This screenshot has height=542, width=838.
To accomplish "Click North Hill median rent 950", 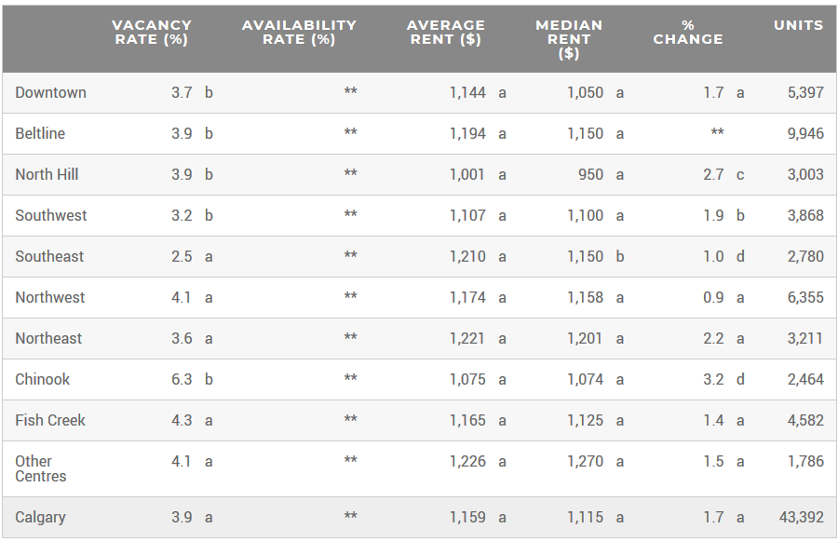I will pyautogui.click(x=590, y=174).
